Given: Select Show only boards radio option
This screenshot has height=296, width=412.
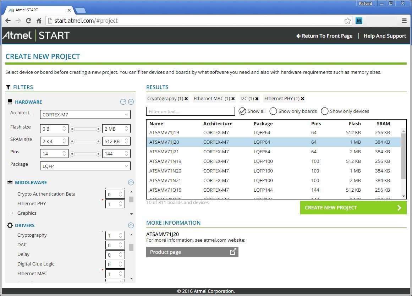Looking at the screenshot, I should pos(273,111).
